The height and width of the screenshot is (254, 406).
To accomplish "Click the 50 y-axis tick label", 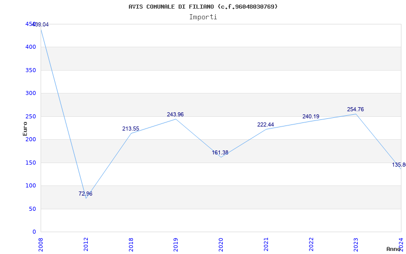I will coord(32,209).
